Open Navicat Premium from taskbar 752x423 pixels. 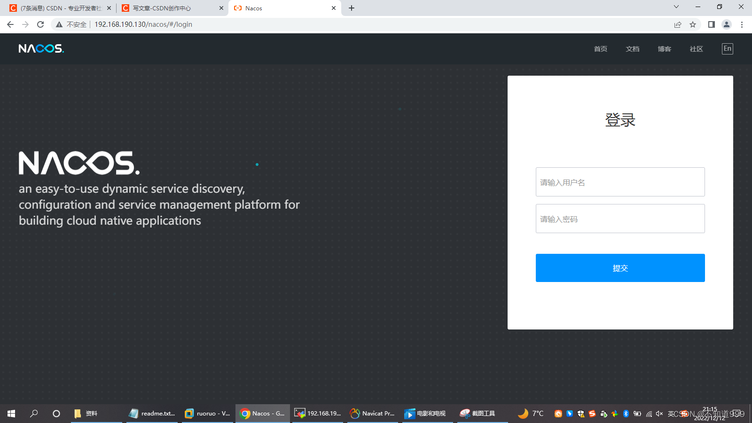coord(373,414)
